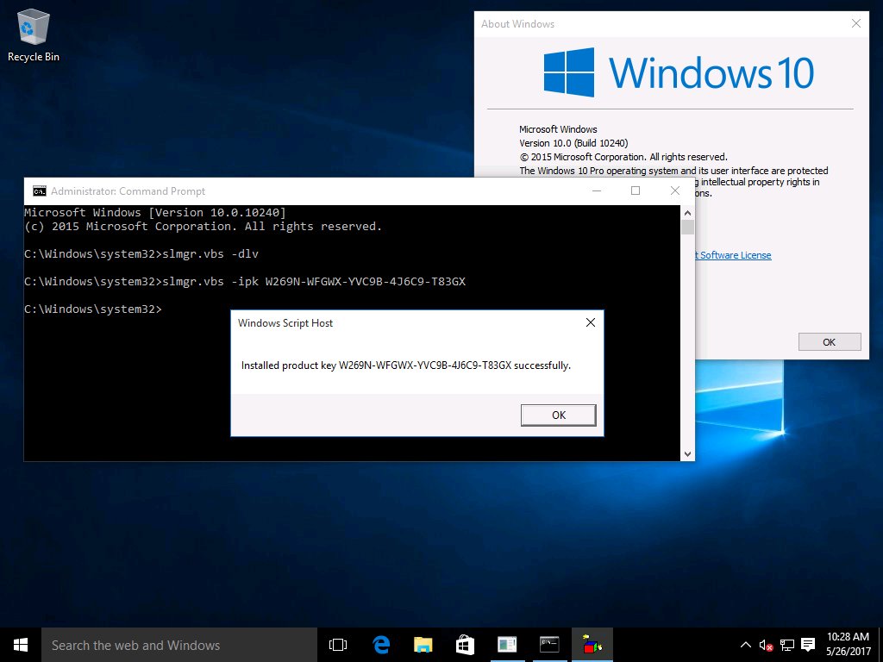Click the Windows 10 logo in About Windows
The image size is (883, 662).
[679, 72]
